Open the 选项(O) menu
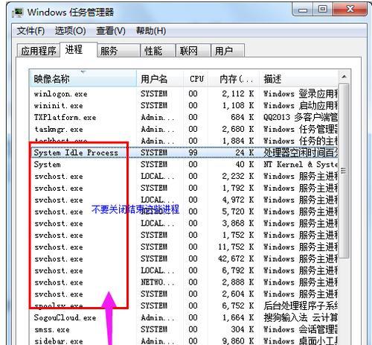The image size is (372, 345). (x=71, y=31)
